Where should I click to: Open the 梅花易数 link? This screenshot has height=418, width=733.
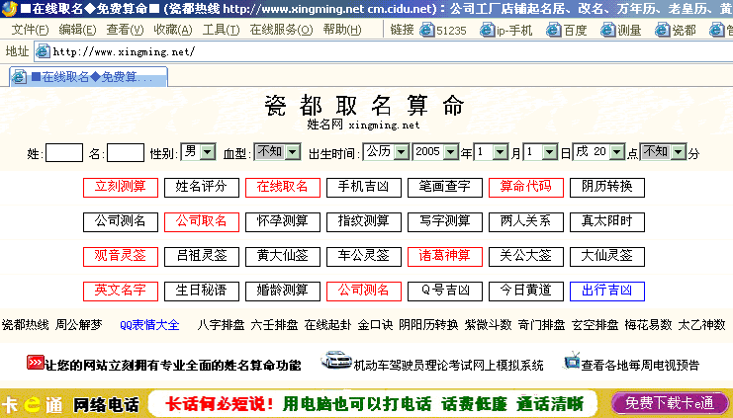pyautogui.click(x=648, y=325)
